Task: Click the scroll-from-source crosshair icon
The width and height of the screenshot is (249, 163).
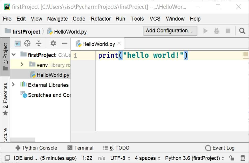Action: pos(27,43)
